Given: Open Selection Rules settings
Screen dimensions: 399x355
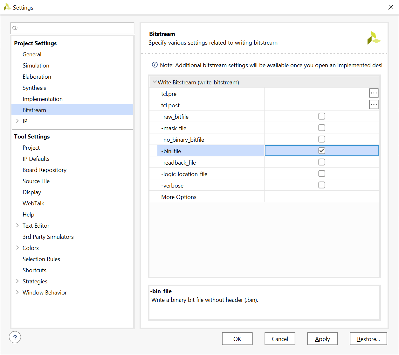Looking at the screenshot, I should (x=41, y=259).
